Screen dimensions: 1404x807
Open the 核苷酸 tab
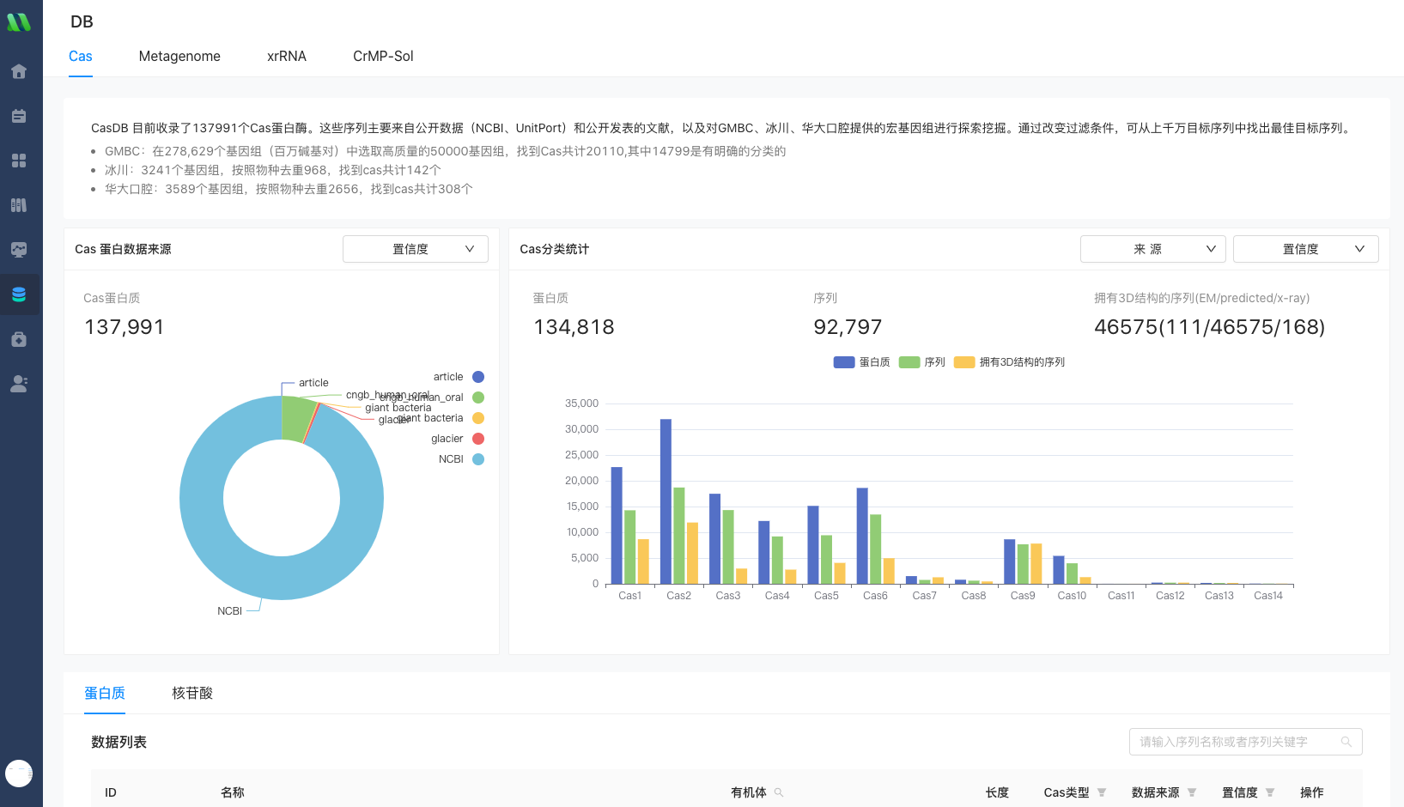192,693
